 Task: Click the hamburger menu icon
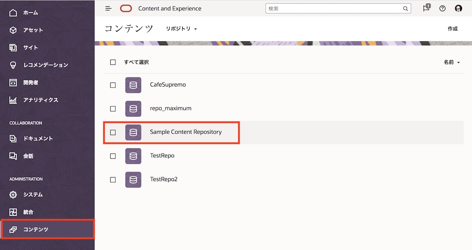(108, 8)
